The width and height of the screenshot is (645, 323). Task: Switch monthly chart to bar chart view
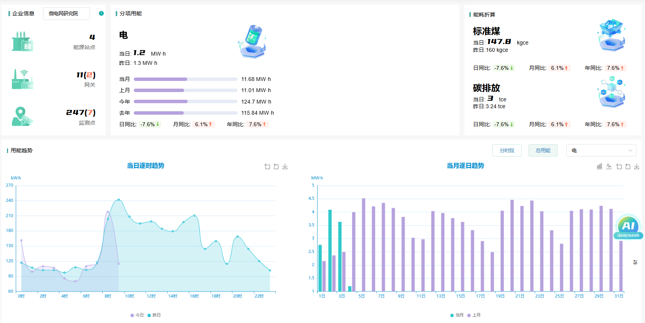pyautogui.click(x=599, y=166)
